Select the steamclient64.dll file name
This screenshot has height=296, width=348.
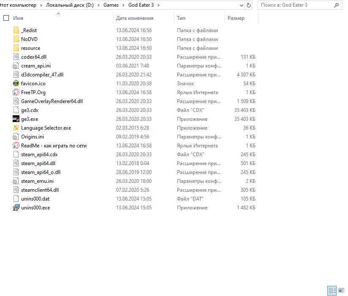(x=40, y=190)
